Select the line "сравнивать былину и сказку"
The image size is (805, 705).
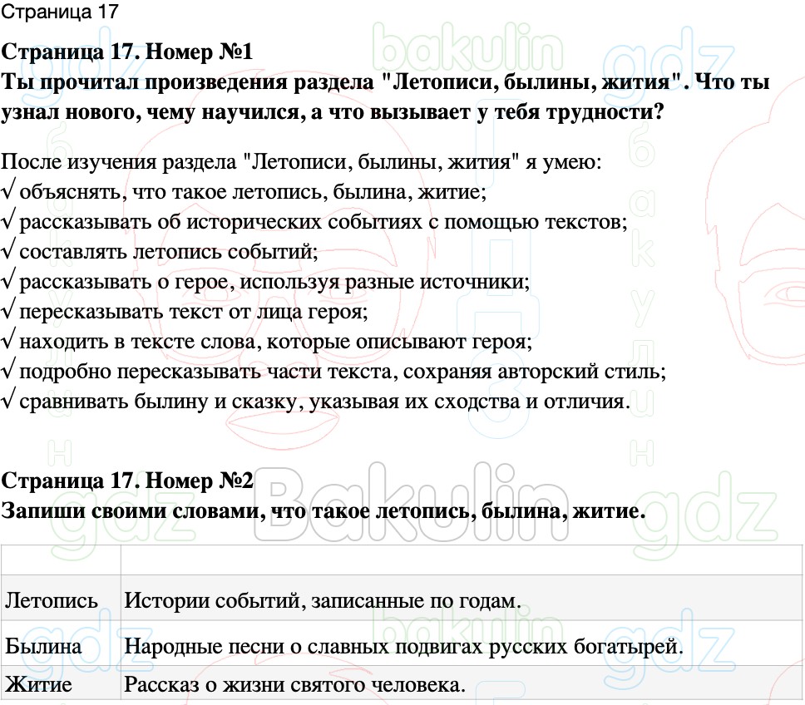tap(316, 401)
